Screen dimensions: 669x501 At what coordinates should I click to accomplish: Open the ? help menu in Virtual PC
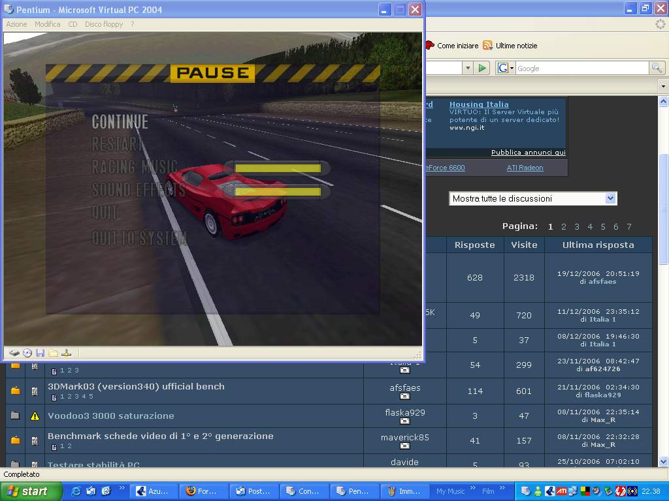coord(133,24)
